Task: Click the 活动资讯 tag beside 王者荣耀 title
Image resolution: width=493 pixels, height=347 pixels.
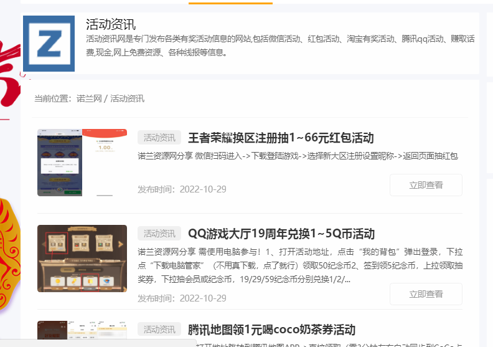Action: click(159, 138)
